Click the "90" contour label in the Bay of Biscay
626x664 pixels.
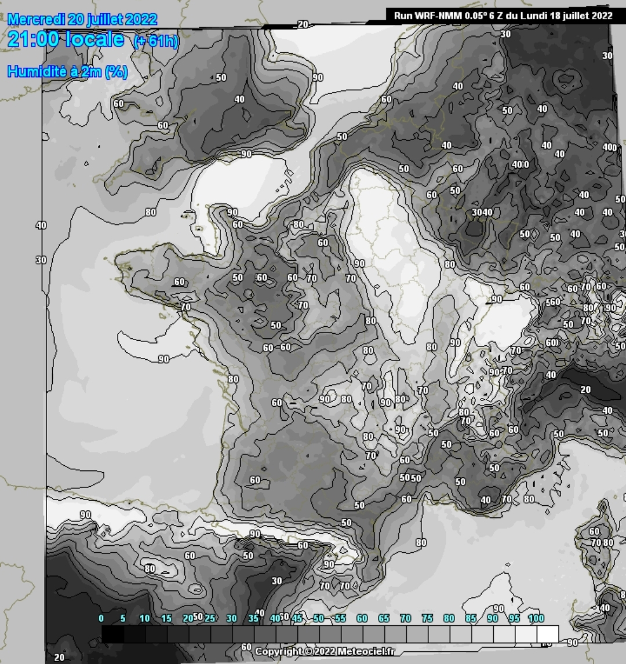(163, 359)
